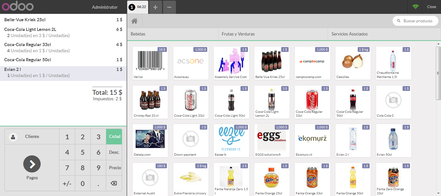Add External Audit product

(150, 179)
